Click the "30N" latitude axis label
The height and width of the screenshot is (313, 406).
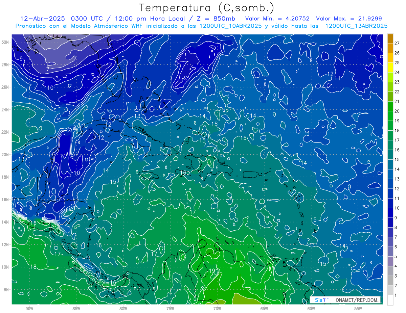tap(5, 42)
